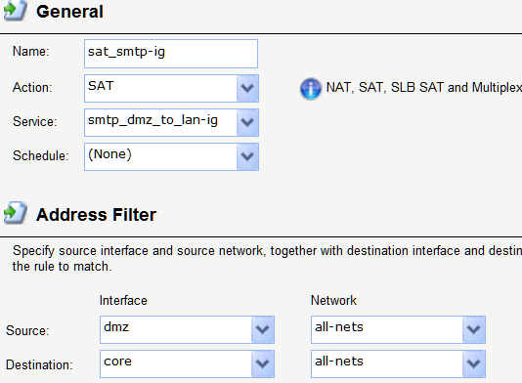
Task: Click the Source network all-nets text
Action: pyautogui.click(x=339, y=327)
